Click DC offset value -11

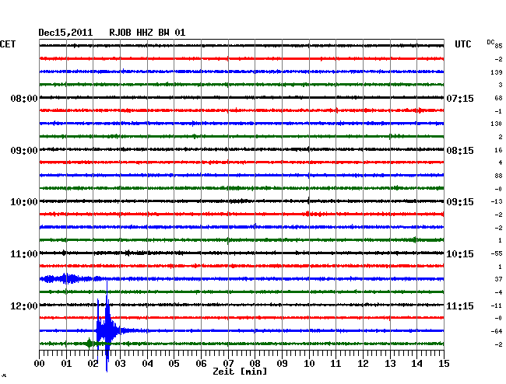(x=497, y=305)
